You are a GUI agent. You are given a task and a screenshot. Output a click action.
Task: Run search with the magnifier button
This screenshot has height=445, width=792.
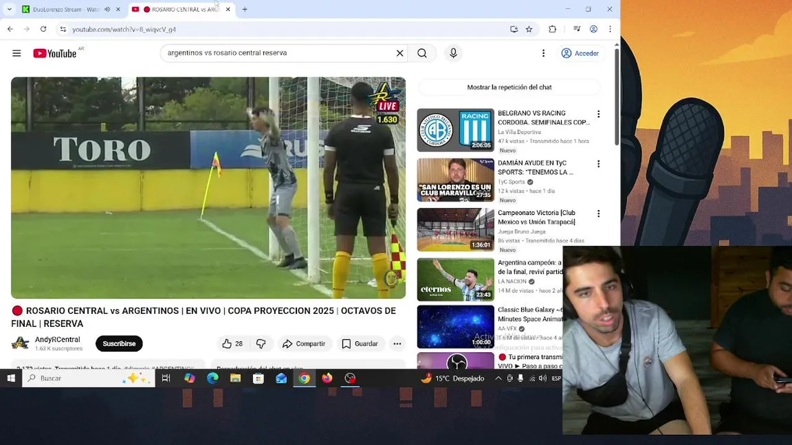[422, 53]
